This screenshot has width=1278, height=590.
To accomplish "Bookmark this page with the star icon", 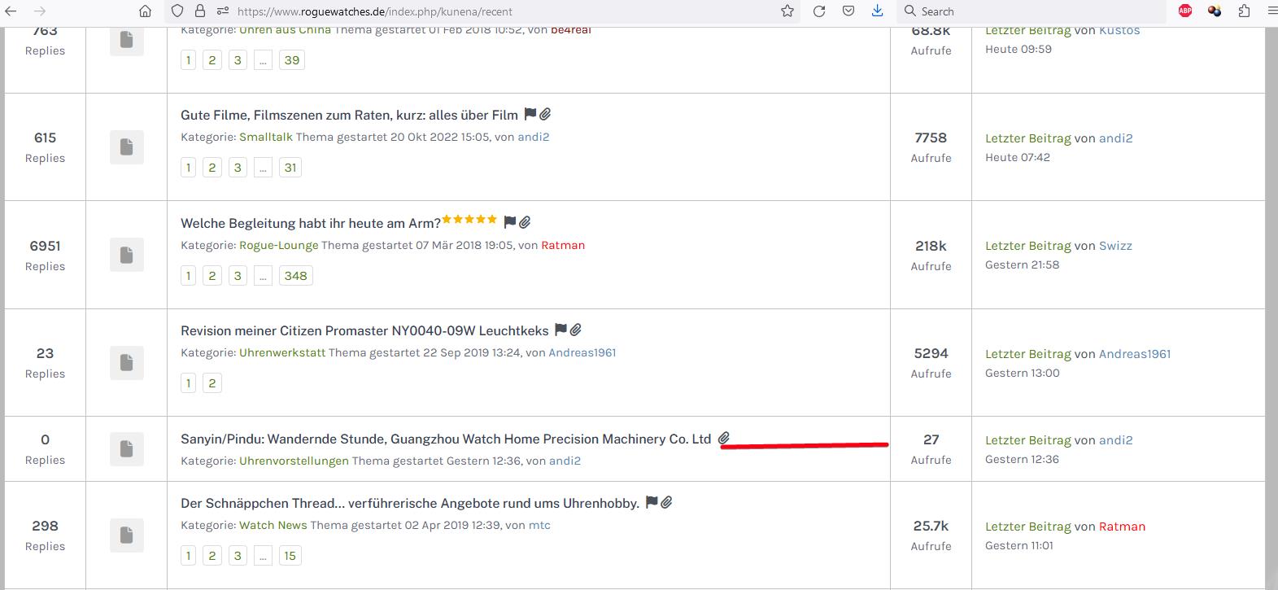I will coord(787,11).
